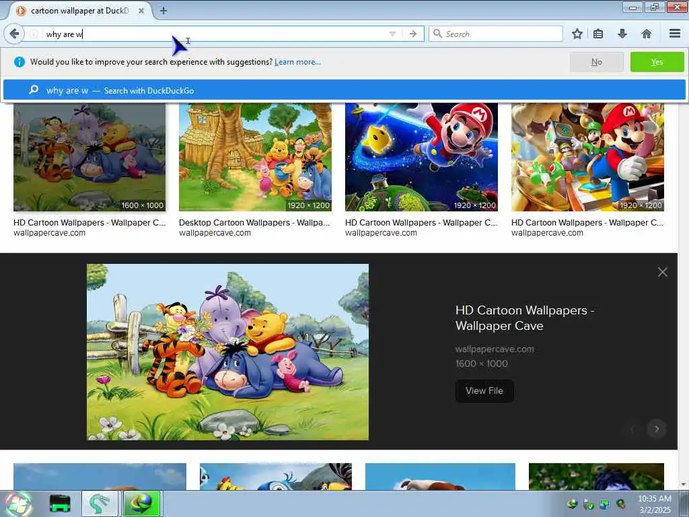The width and height of the screenshot is (689, 517).
Task: Click 'Desktop Cartoon Wallpapers - Wallpa...' title
Action: point(254,222)
